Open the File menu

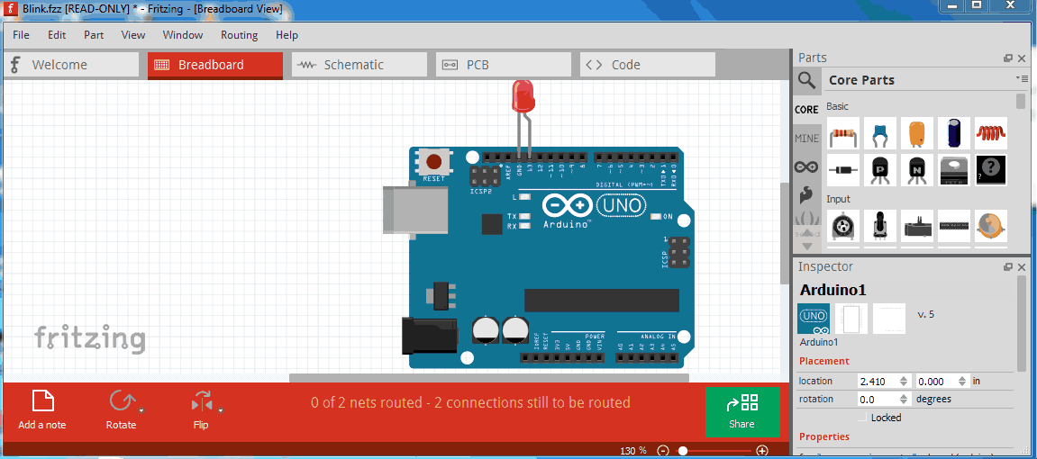(21, 35)
